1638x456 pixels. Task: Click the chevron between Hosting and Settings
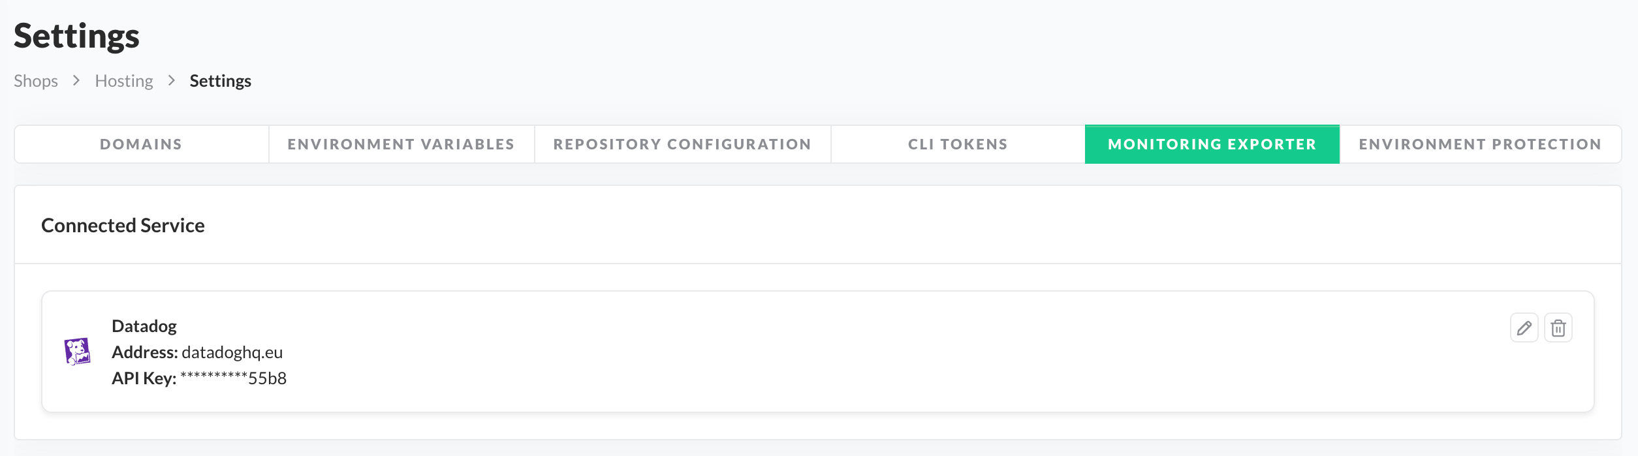172,80
